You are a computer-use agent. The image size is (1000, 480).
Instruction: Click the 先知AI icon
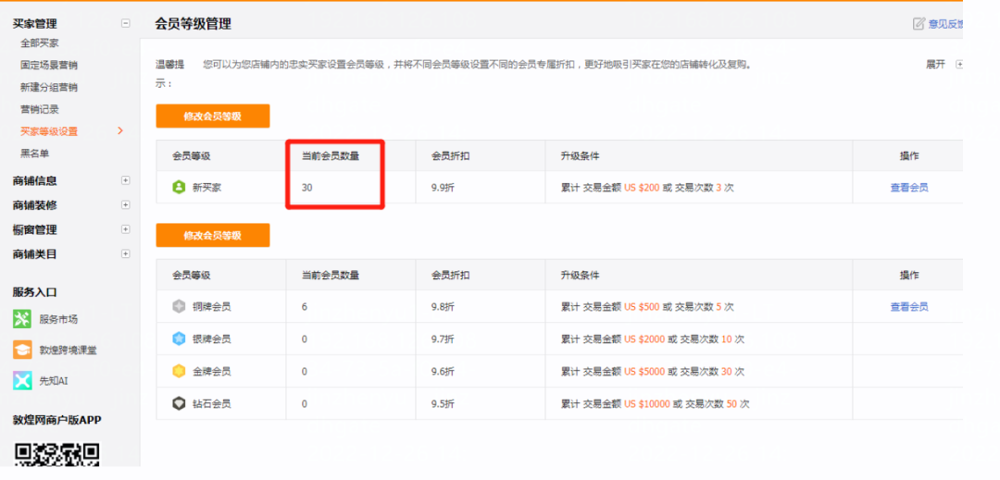(x=22, y=381)
